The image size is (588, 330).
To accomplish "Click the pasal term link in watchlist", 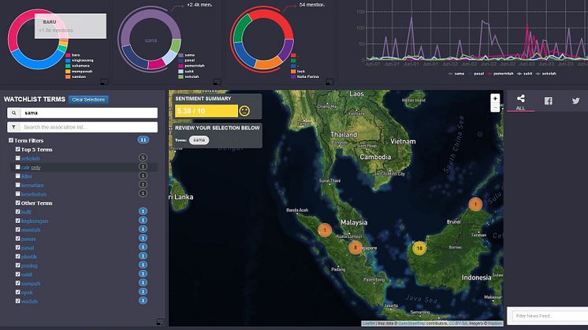I will click(28, 247).
